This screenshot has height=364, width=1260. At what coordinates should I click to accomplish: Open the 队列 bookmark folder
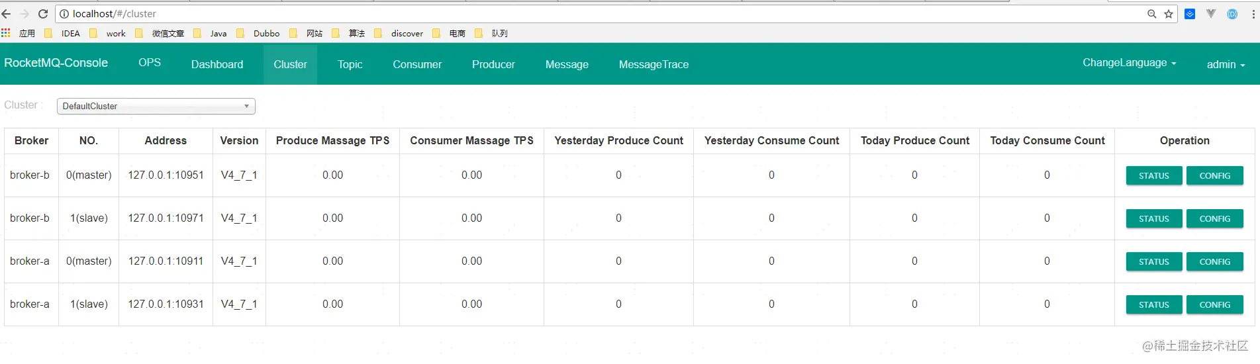491,33
